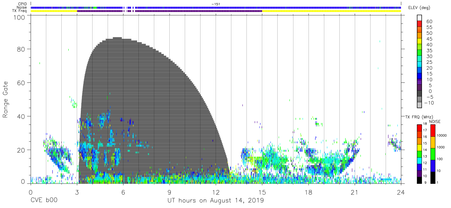Click the ELEV bar label '-5'
Image resolution: width=451 pixels, height=208 pixels.
(429, 97)
